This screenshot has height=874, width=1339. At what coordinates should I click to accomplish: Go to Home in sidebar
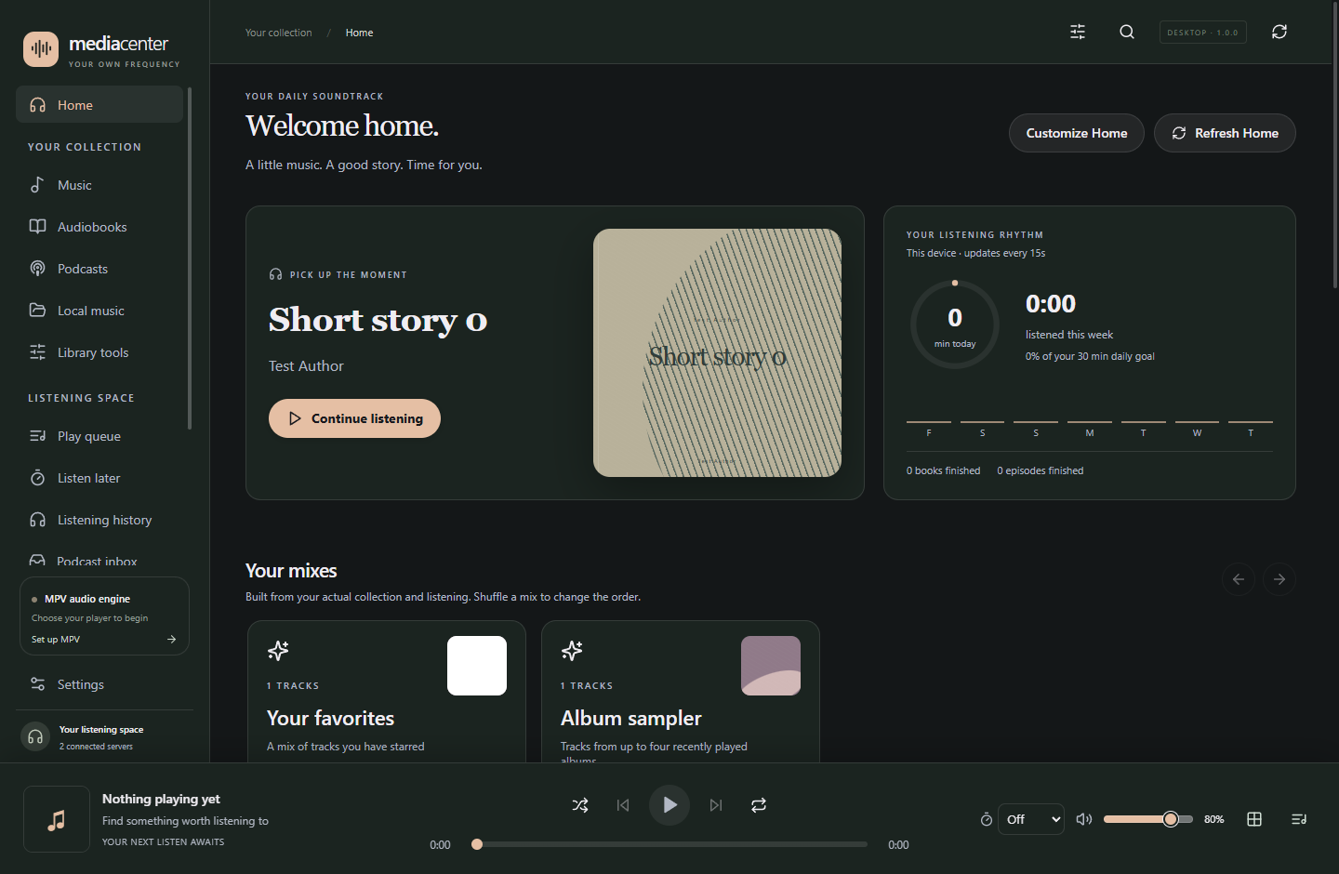(x=99, y=105)
